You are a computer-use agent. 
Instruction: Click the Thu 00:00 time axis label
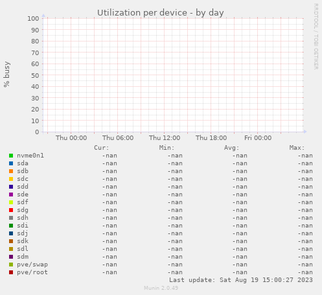coord(71,138)
